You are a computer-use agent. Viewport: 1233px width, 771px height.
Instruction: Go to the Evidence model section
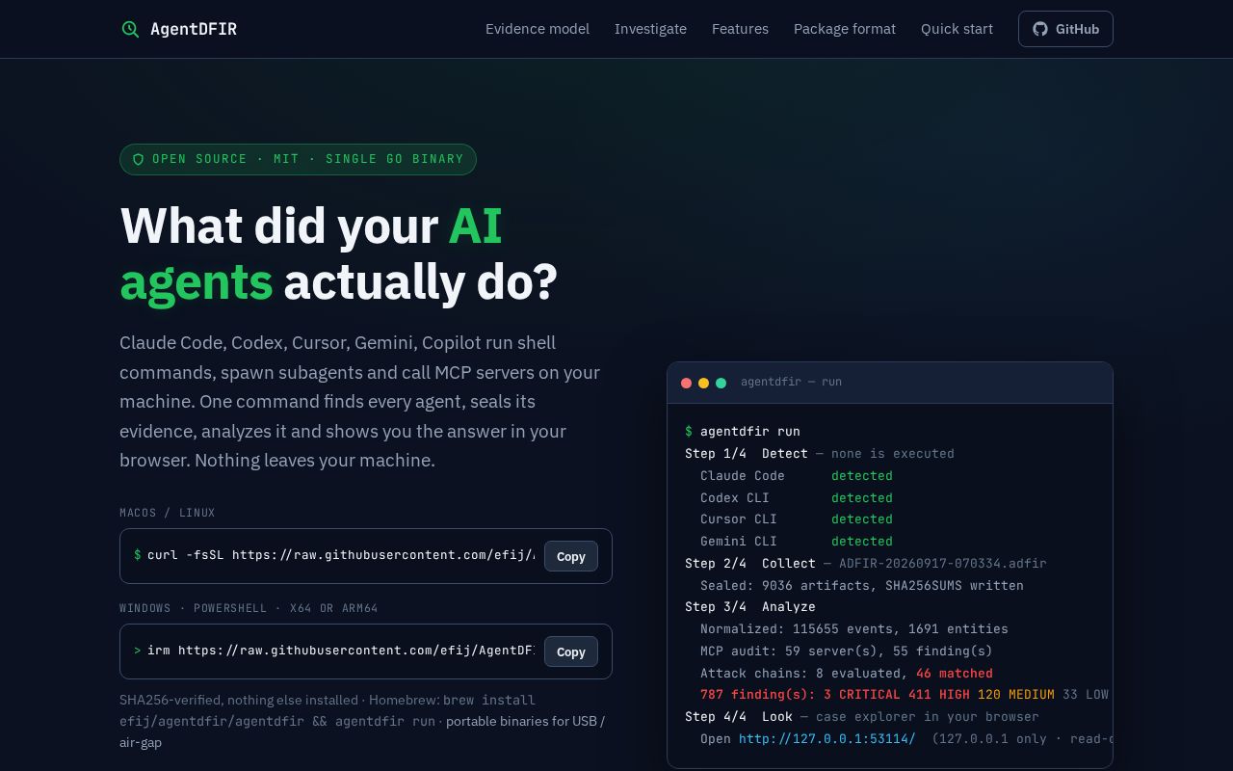click(538, 29)
